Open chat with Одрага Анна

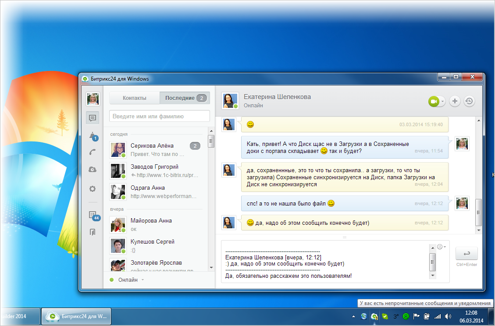(x=156, y=192)
